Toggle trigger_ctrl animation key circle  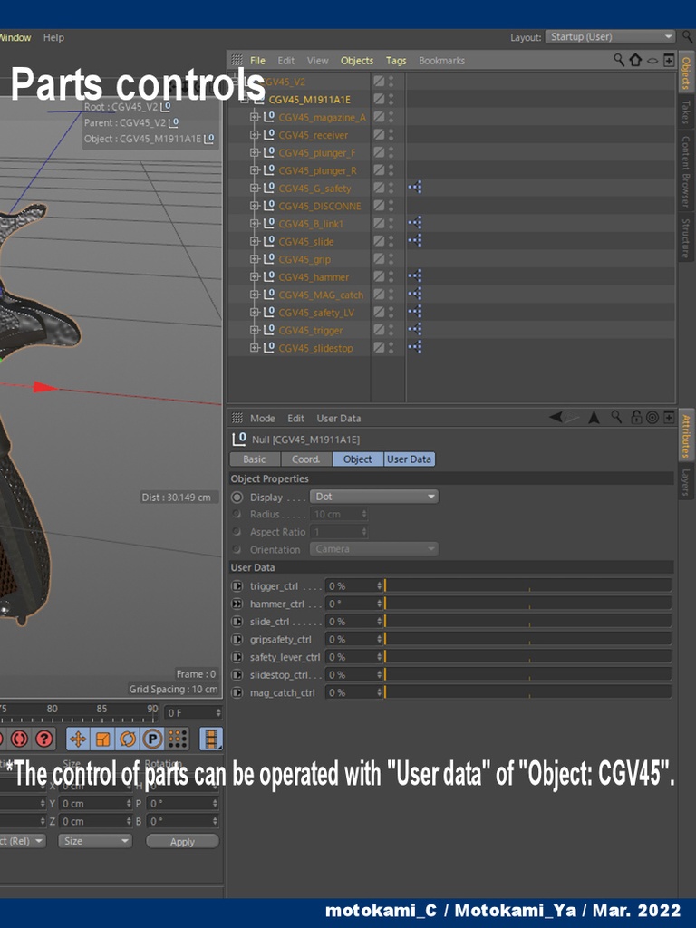click(x=237, y=586)
